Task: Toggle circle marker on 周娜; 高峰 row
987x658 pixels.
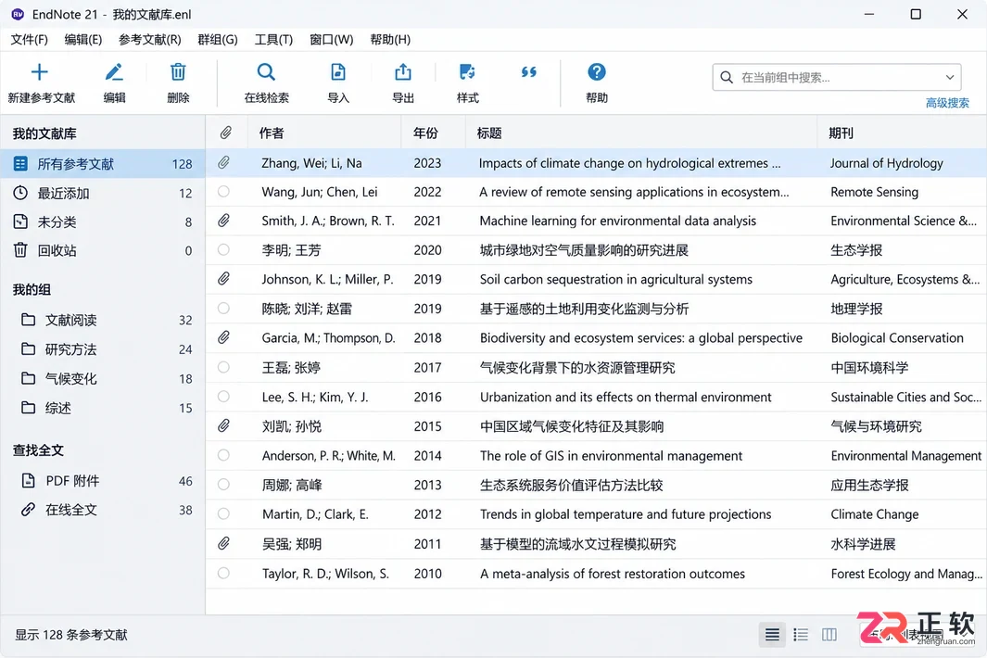Action: [x=223, y=484]
